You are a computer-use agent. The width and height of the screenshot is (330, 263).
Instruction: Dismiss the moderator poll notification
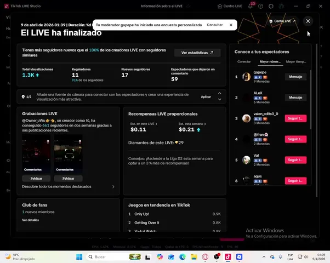(231, 25)
